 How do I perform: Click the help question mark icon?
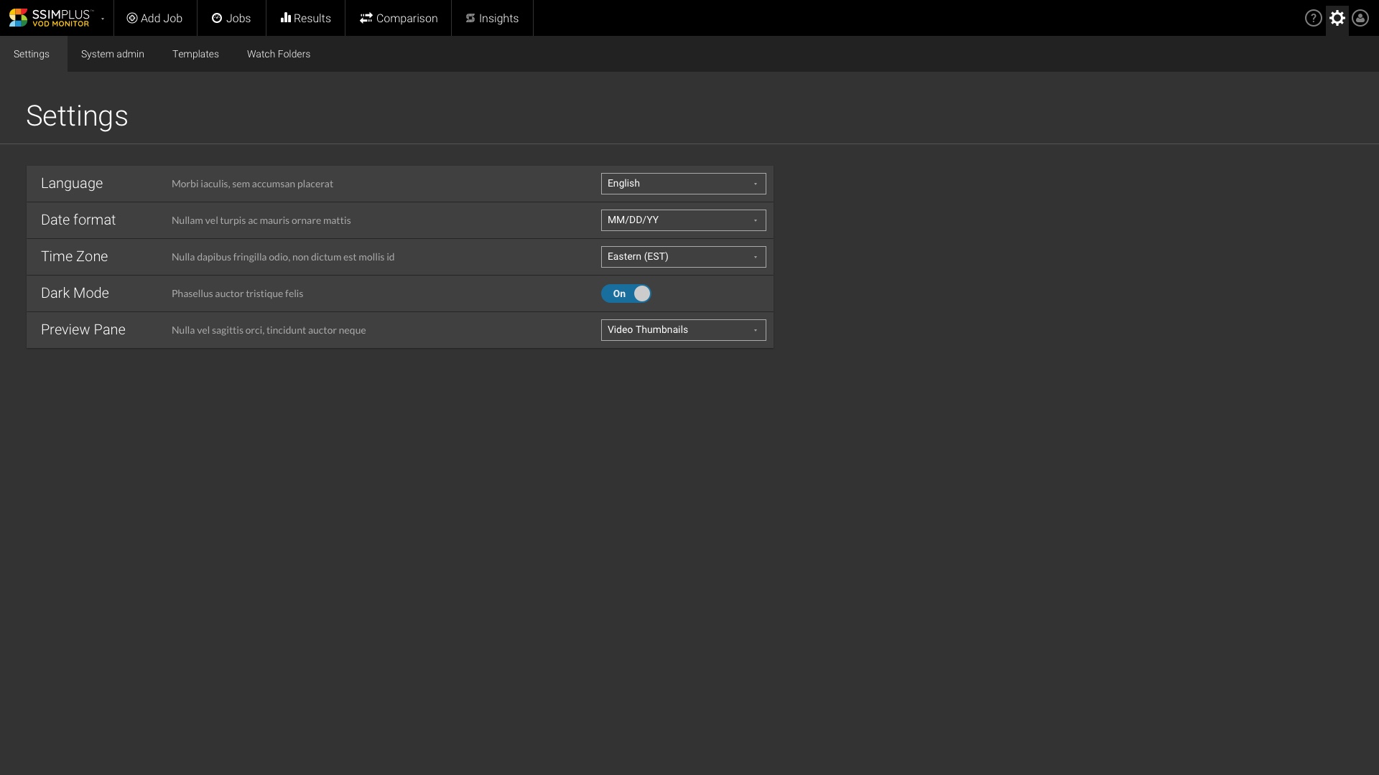(1313, 18)
